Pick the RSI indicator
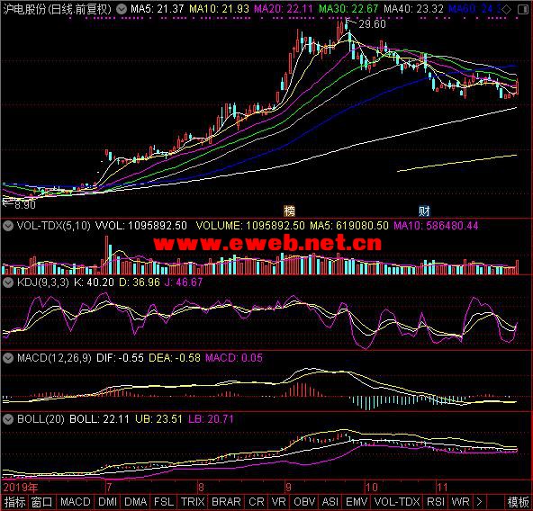 [436, 502]
